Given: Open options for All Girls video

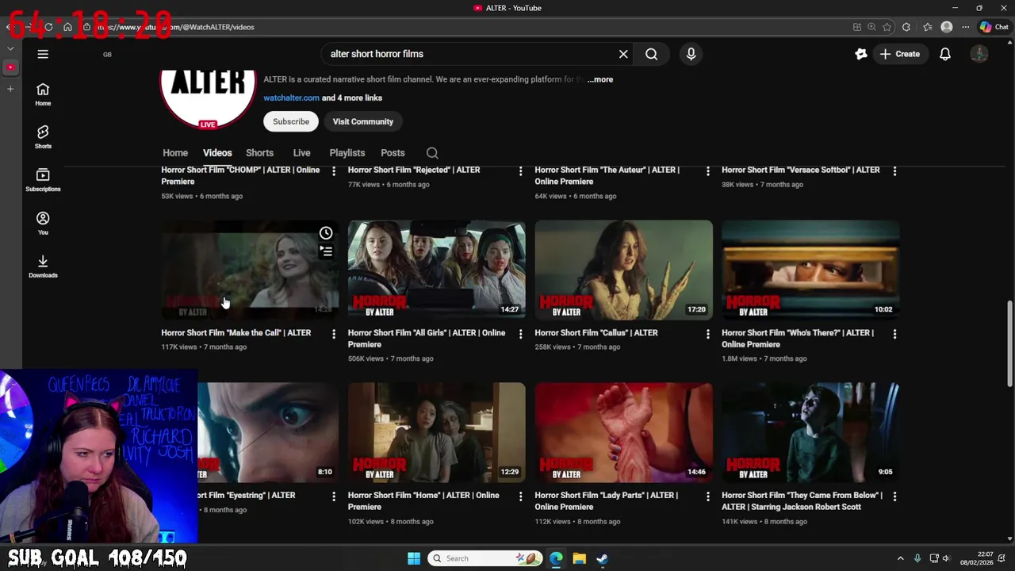Looking at the screenshot, I should click(521, 334).
